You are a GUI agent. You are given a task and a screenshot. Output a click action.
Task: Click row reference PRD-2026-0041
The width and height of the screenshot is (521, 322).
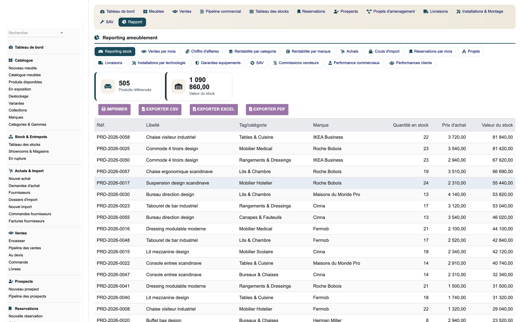pos(113,286)
